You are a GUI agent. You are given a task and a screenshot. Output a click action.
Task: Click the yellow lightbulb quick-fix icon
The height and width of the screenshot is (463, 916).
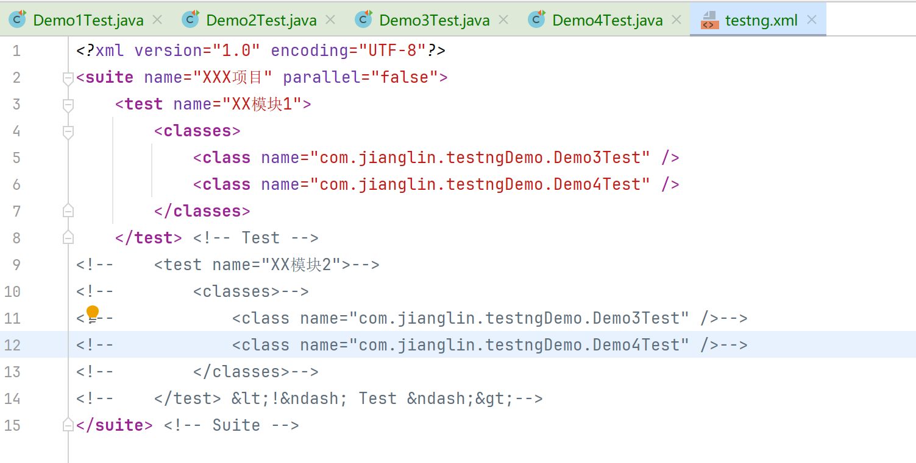(93, 313)
